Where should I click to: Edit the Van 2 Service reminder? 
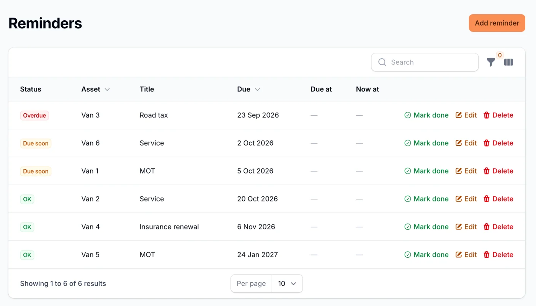[466, 199]
